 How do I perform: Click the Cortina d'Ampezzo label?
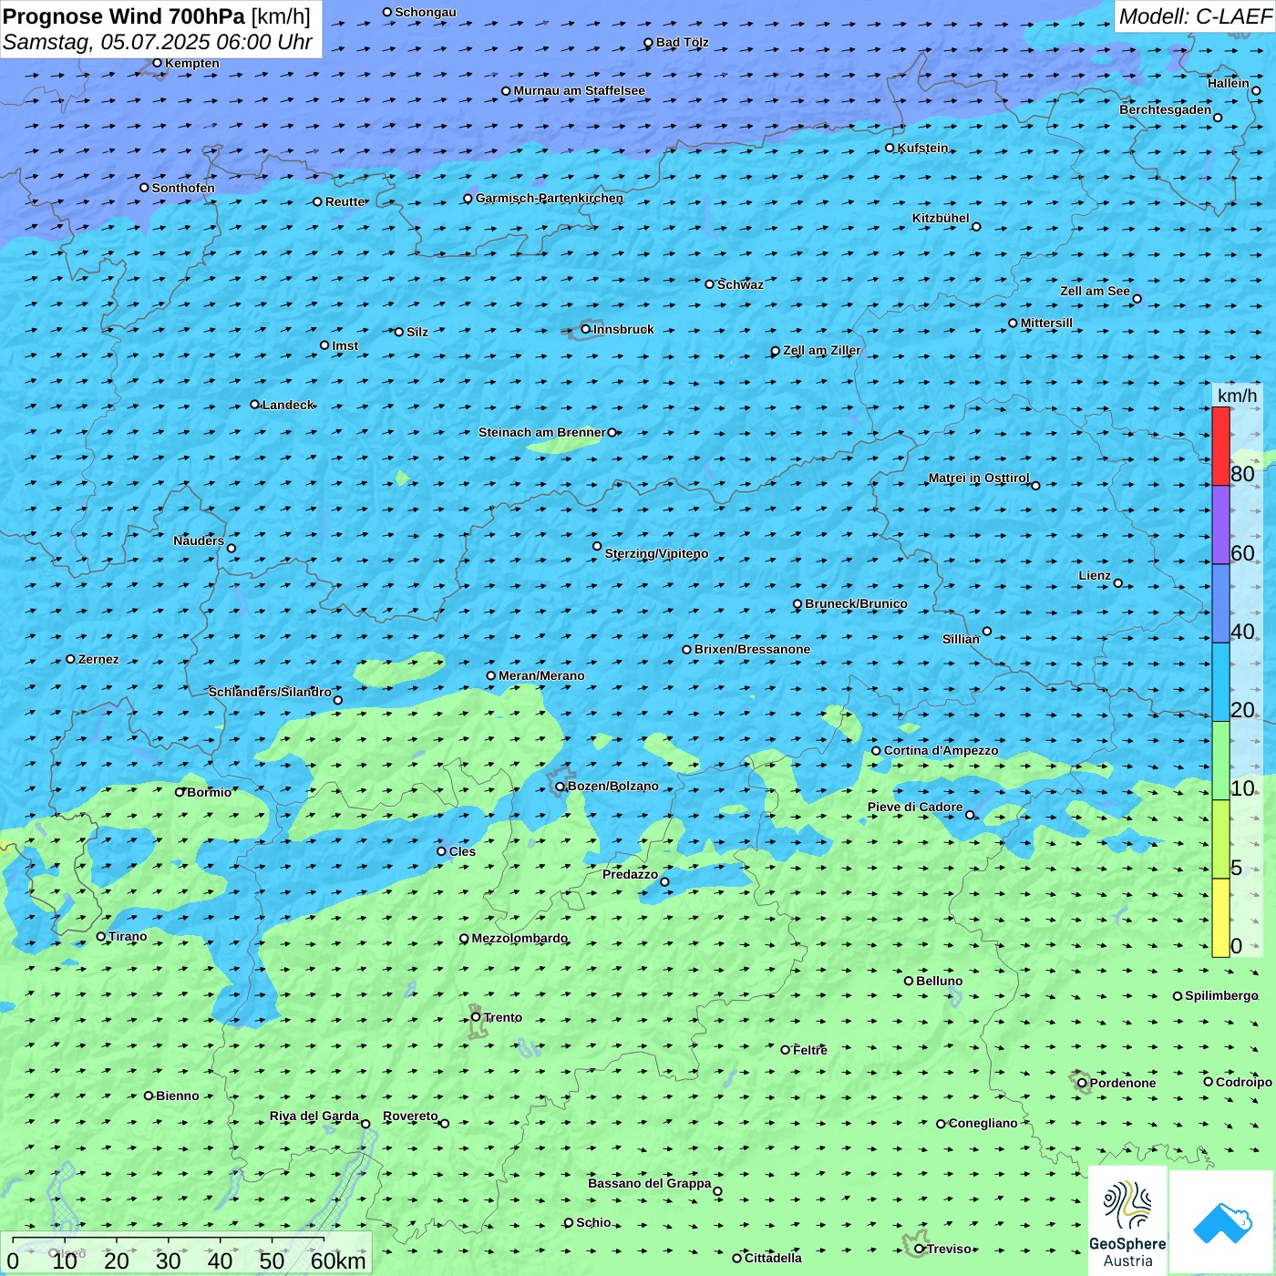[941, 750]
